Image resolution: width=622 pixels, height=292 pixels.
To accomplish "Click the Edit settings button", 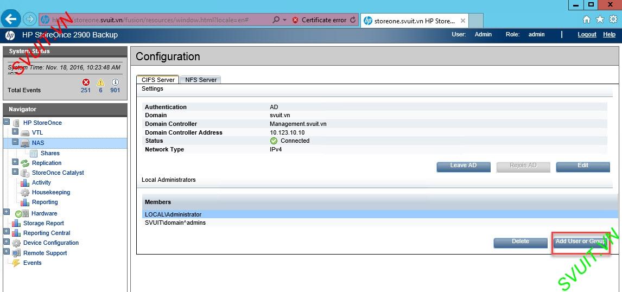I will [583, 167].
